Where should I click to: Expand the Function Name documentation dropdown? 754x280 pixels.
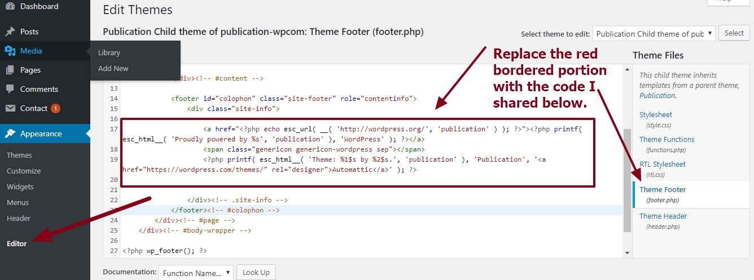pyautogui.click(x=195, y=273)
